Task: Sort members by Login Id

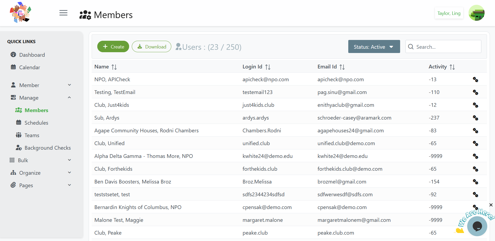Action: 268,67
